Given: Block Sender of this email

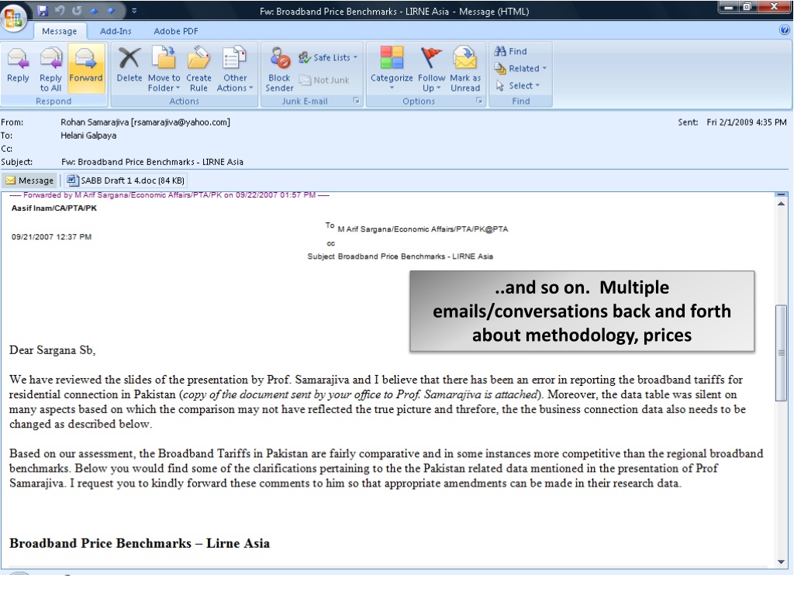Looking at the screenshot, I should [279, 68].
